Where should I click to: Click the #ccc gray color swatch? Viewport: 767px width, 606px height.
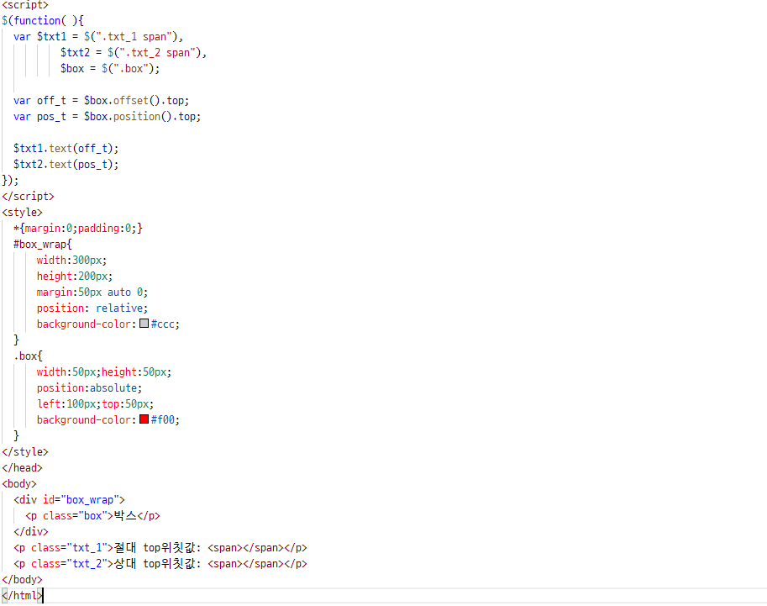(x=144, y=324)
